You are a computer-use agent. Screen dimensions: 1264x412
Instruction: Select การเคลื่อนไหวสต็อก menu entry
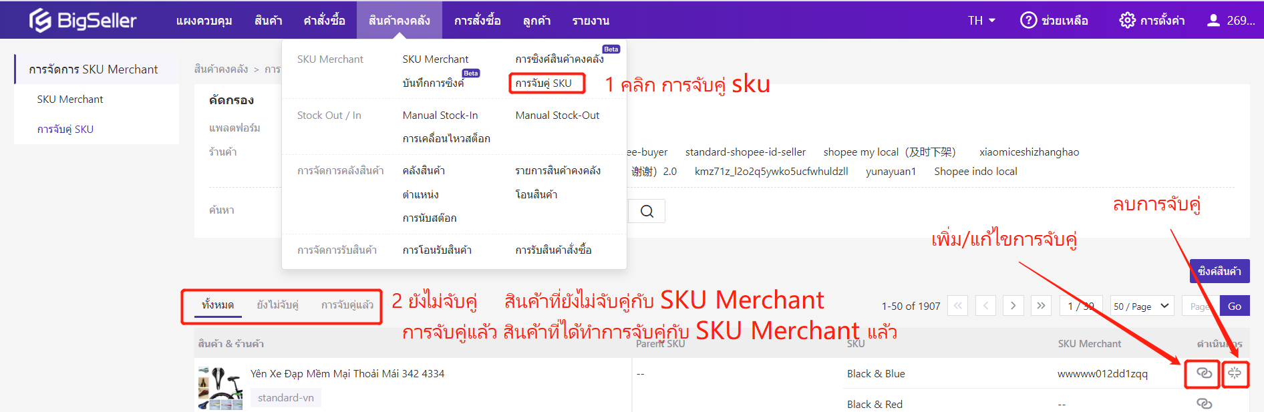[x=446, y=138]
